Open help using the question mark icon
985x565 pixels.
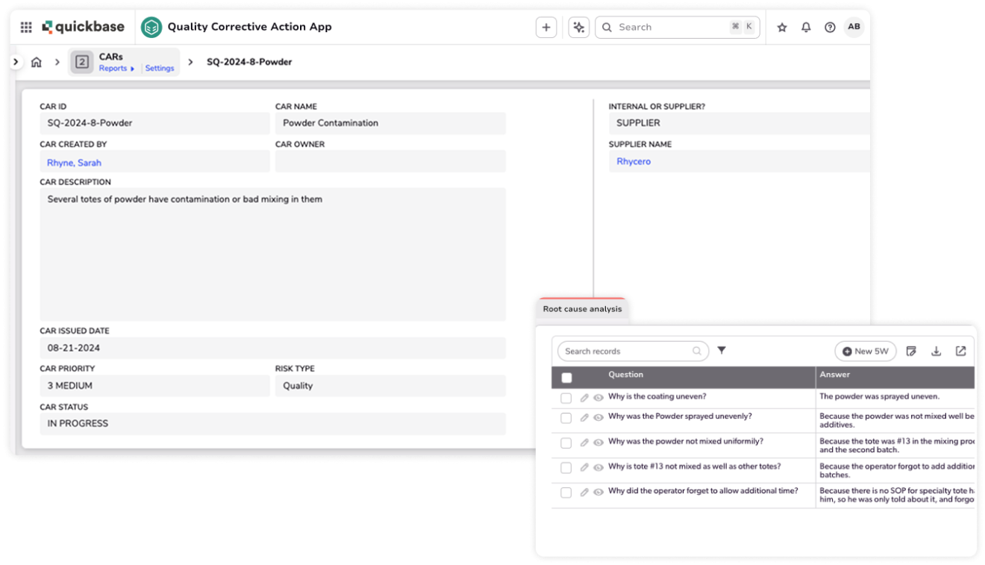coord(830,27)
